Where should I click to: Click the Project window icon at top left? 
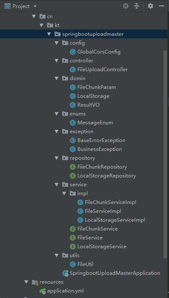pos(8,6)
